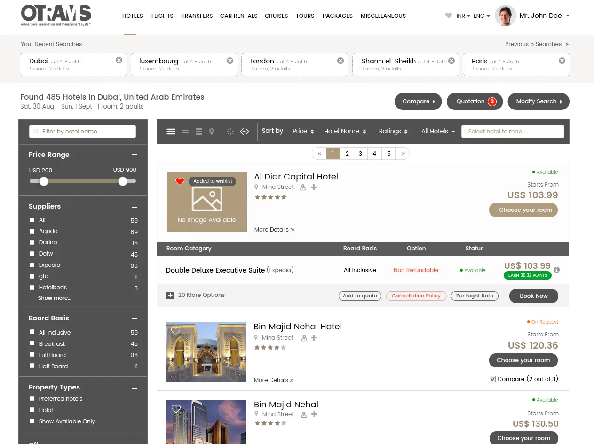Image resolution: width=594 pixels, height=444 pixels.
Task: Check the Half Board checkbox
Action: point(32,366)
